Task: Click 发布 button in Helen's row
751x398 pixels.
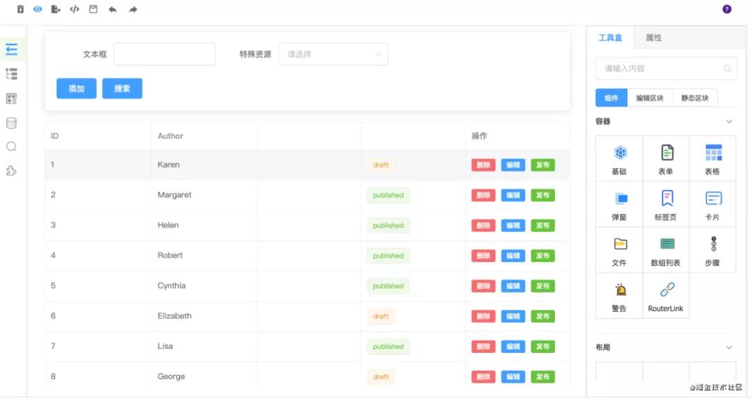Action: pyautogui.click(x=542, y=225)
